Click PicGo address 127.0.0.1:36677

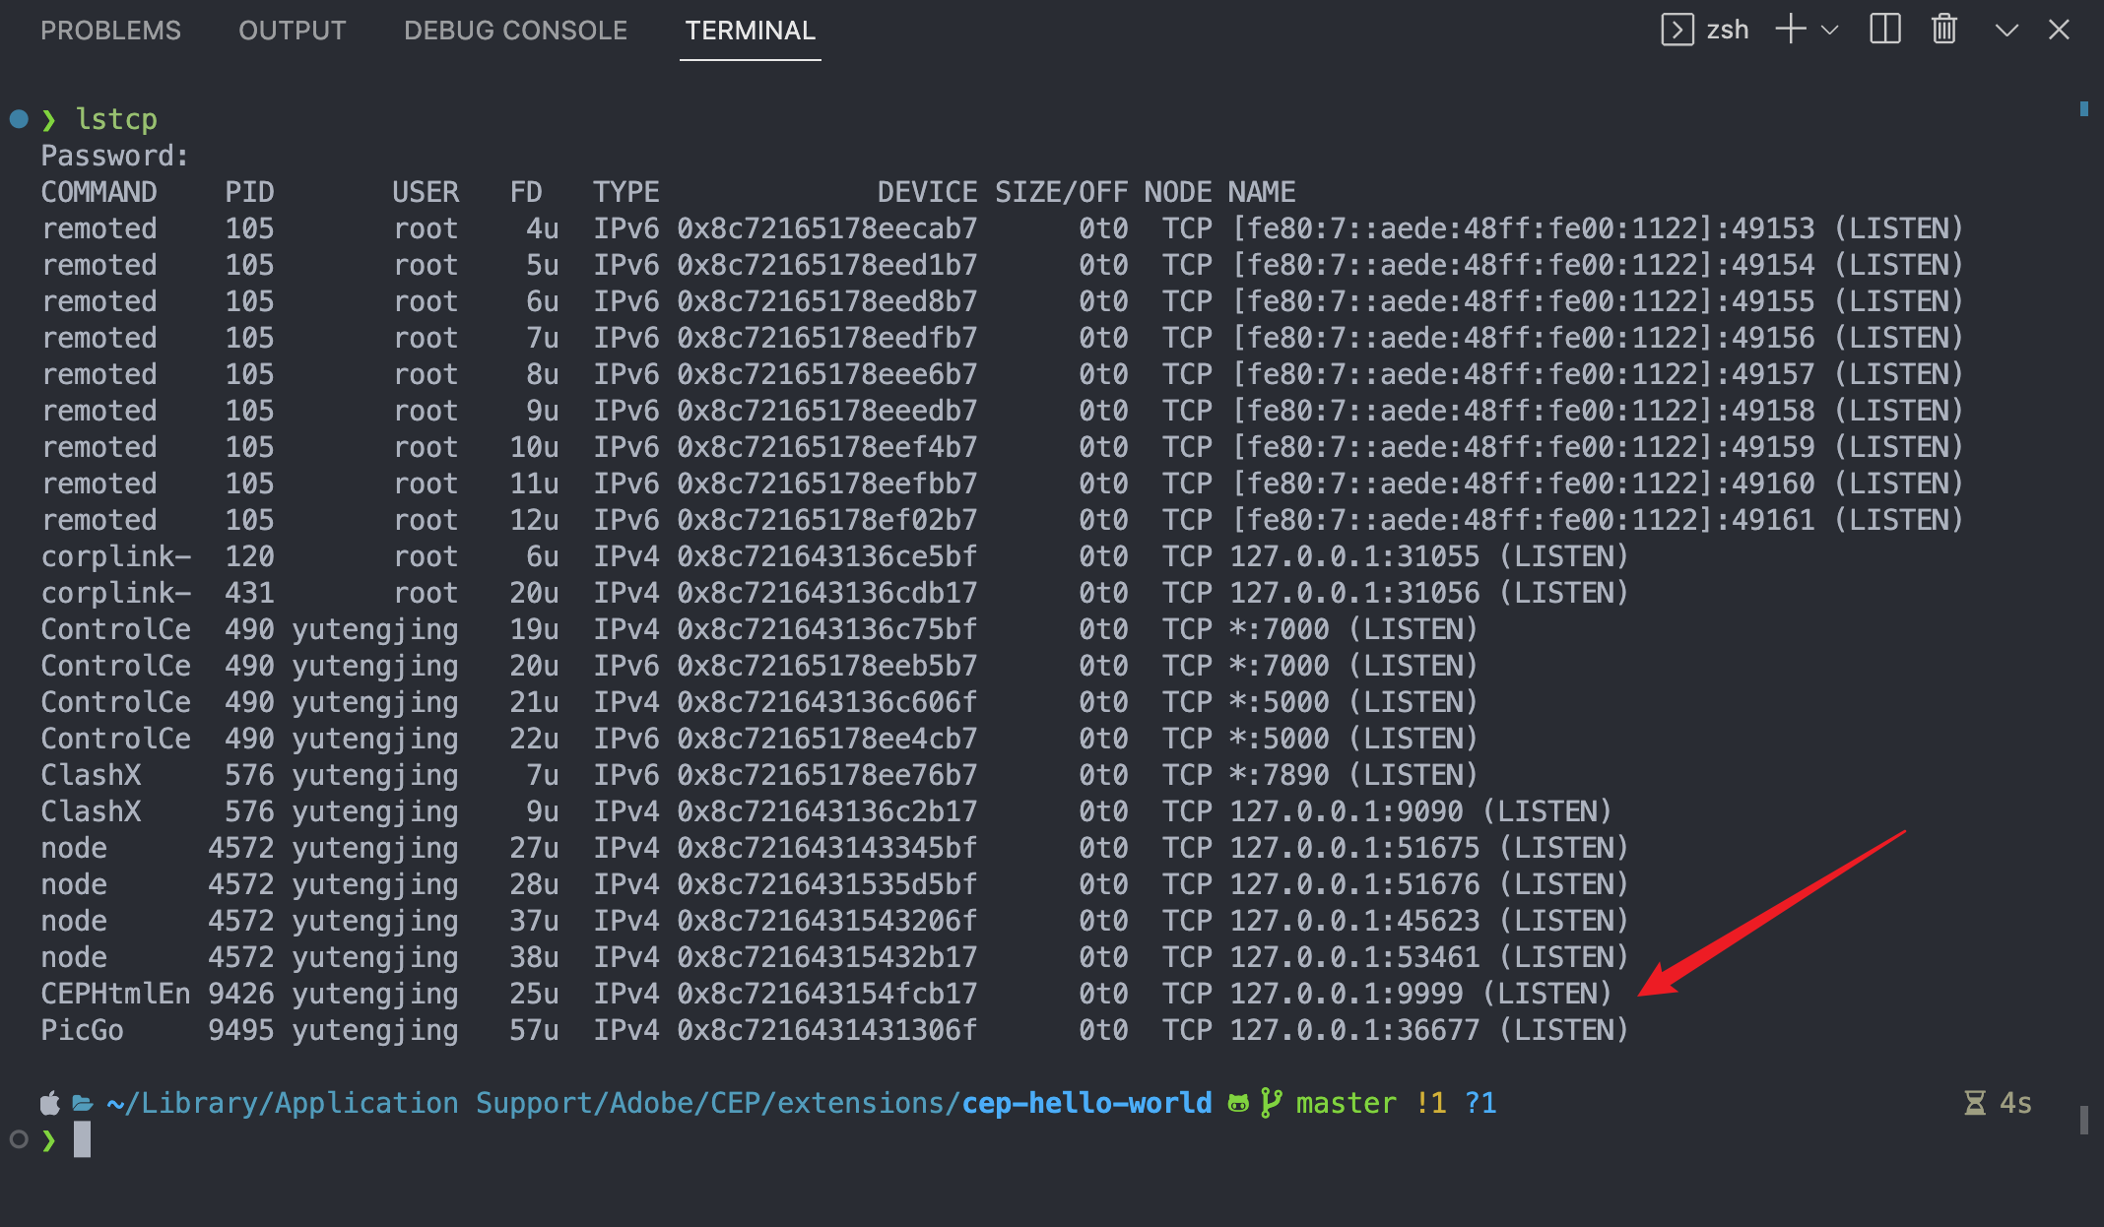coord(1354,1030)
